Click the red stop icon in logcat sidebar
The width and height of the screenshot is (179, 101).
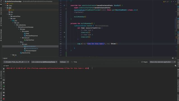click(4, 99)
